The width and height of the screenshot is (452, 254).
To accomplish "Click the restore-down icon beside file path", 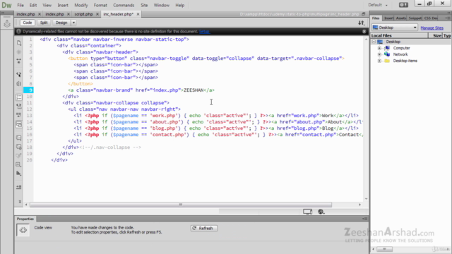I will tap(364, 14).
